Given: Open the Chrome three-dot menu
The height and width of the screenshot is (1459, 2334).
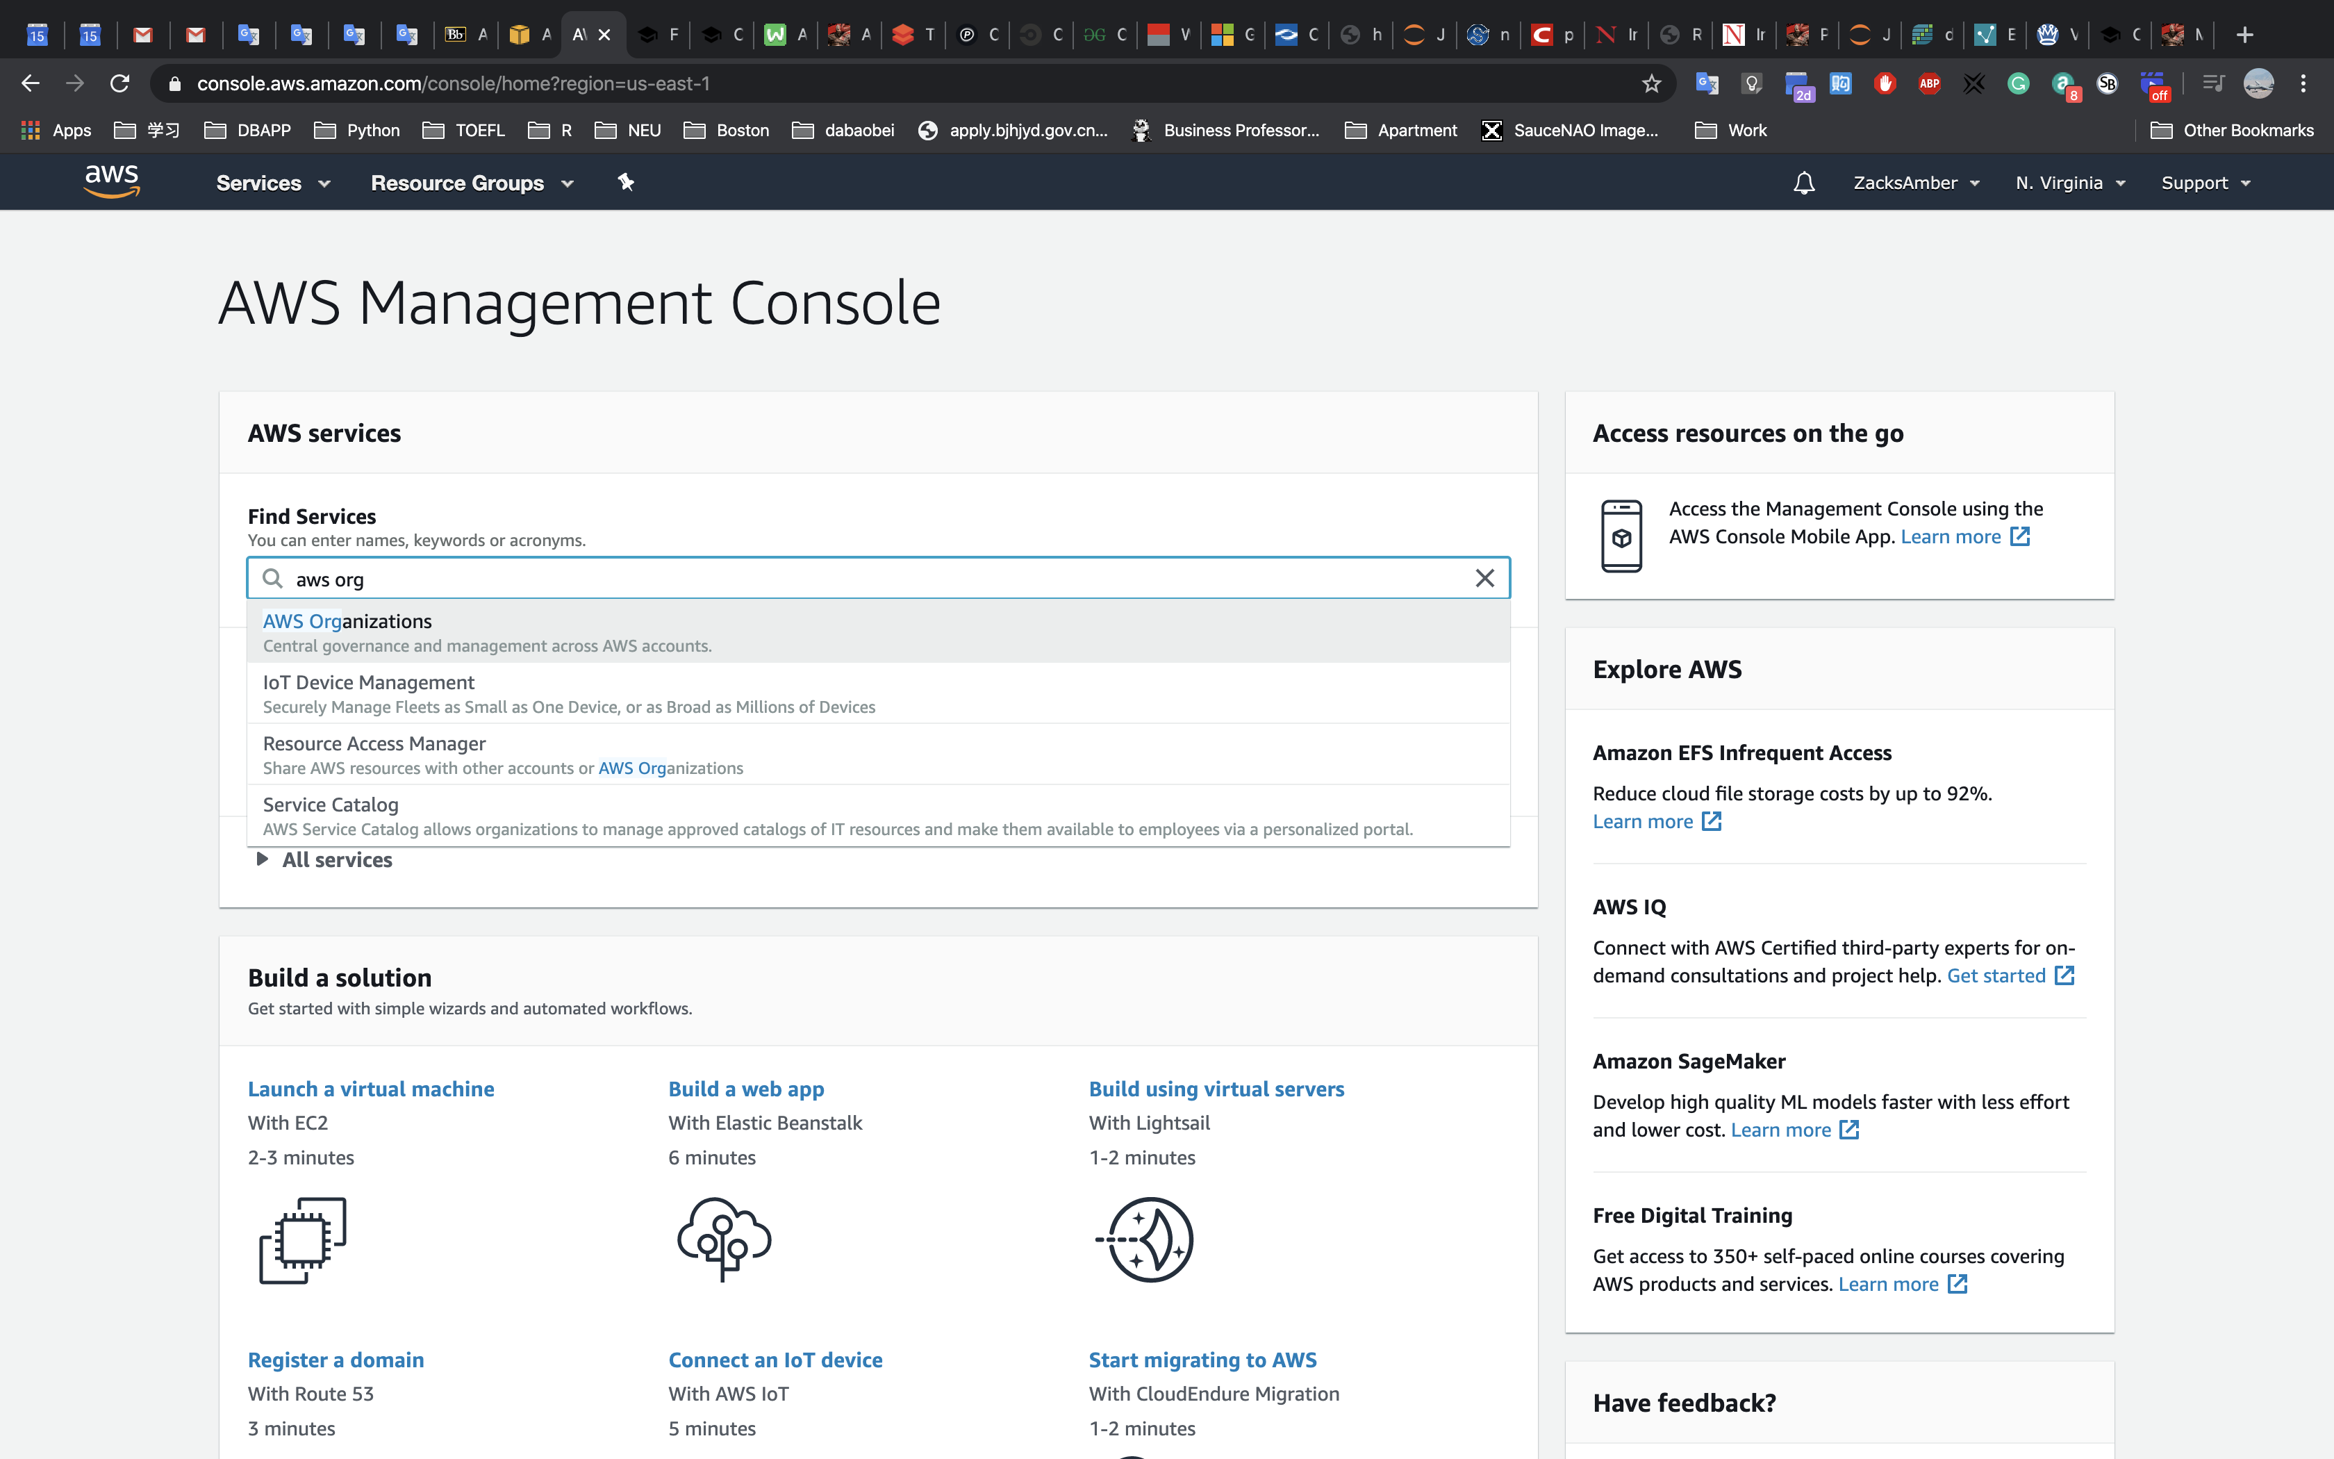Looking at the screenshot, I should pos(2302,84).
